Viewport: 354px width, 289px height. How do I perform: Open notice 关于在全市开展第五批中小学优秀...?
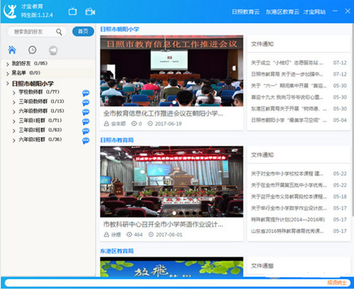(x=289, y=185)
